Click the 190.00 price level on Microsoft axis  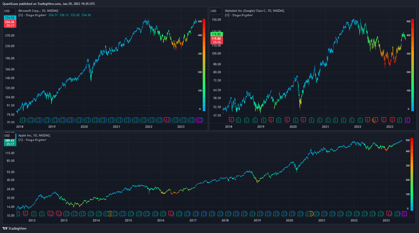tap(10, 58)
